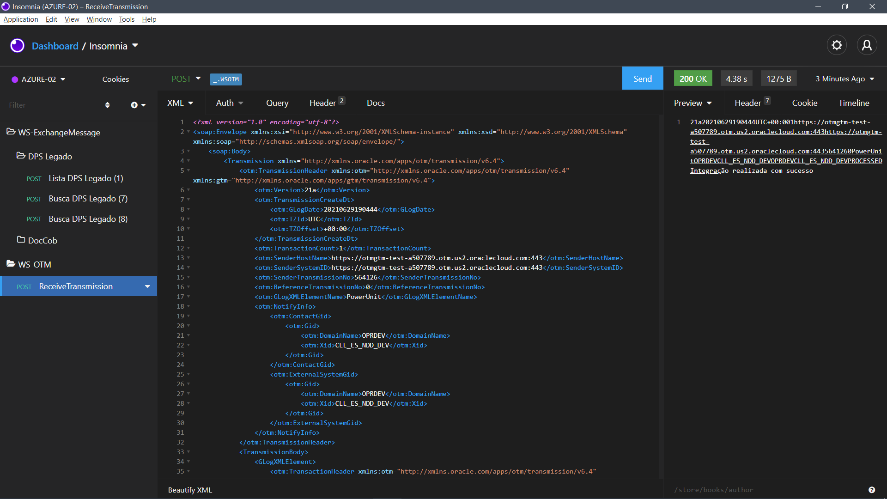Open settings gear icon

pos(837,45)
